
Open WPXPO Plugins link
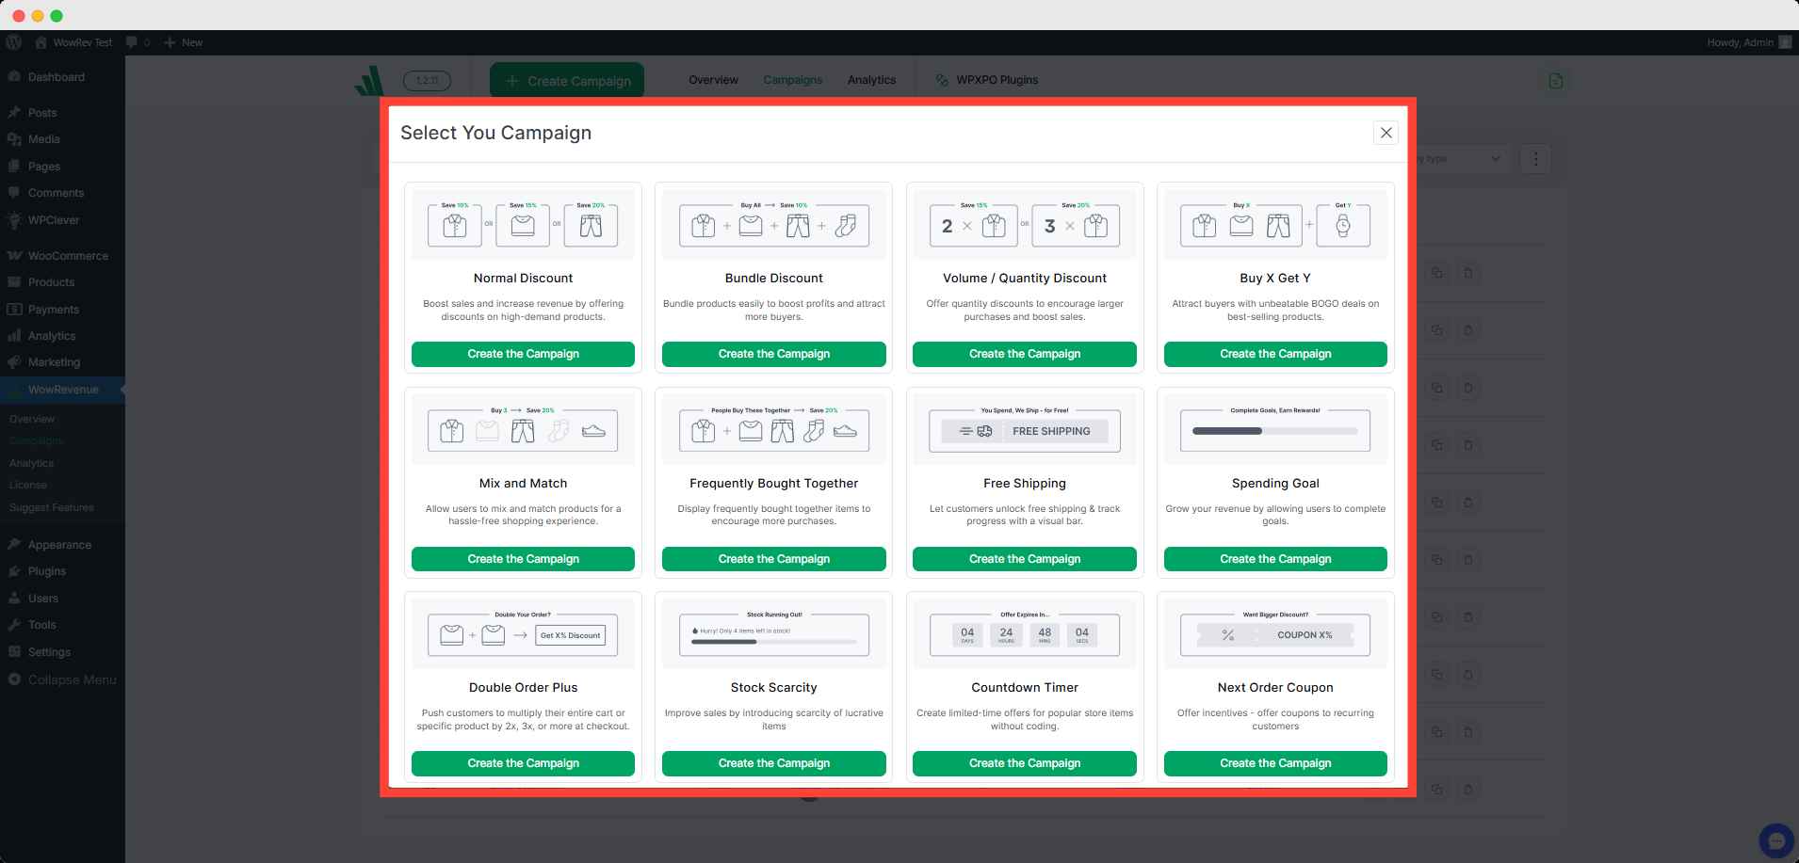(x=986, y=80)
